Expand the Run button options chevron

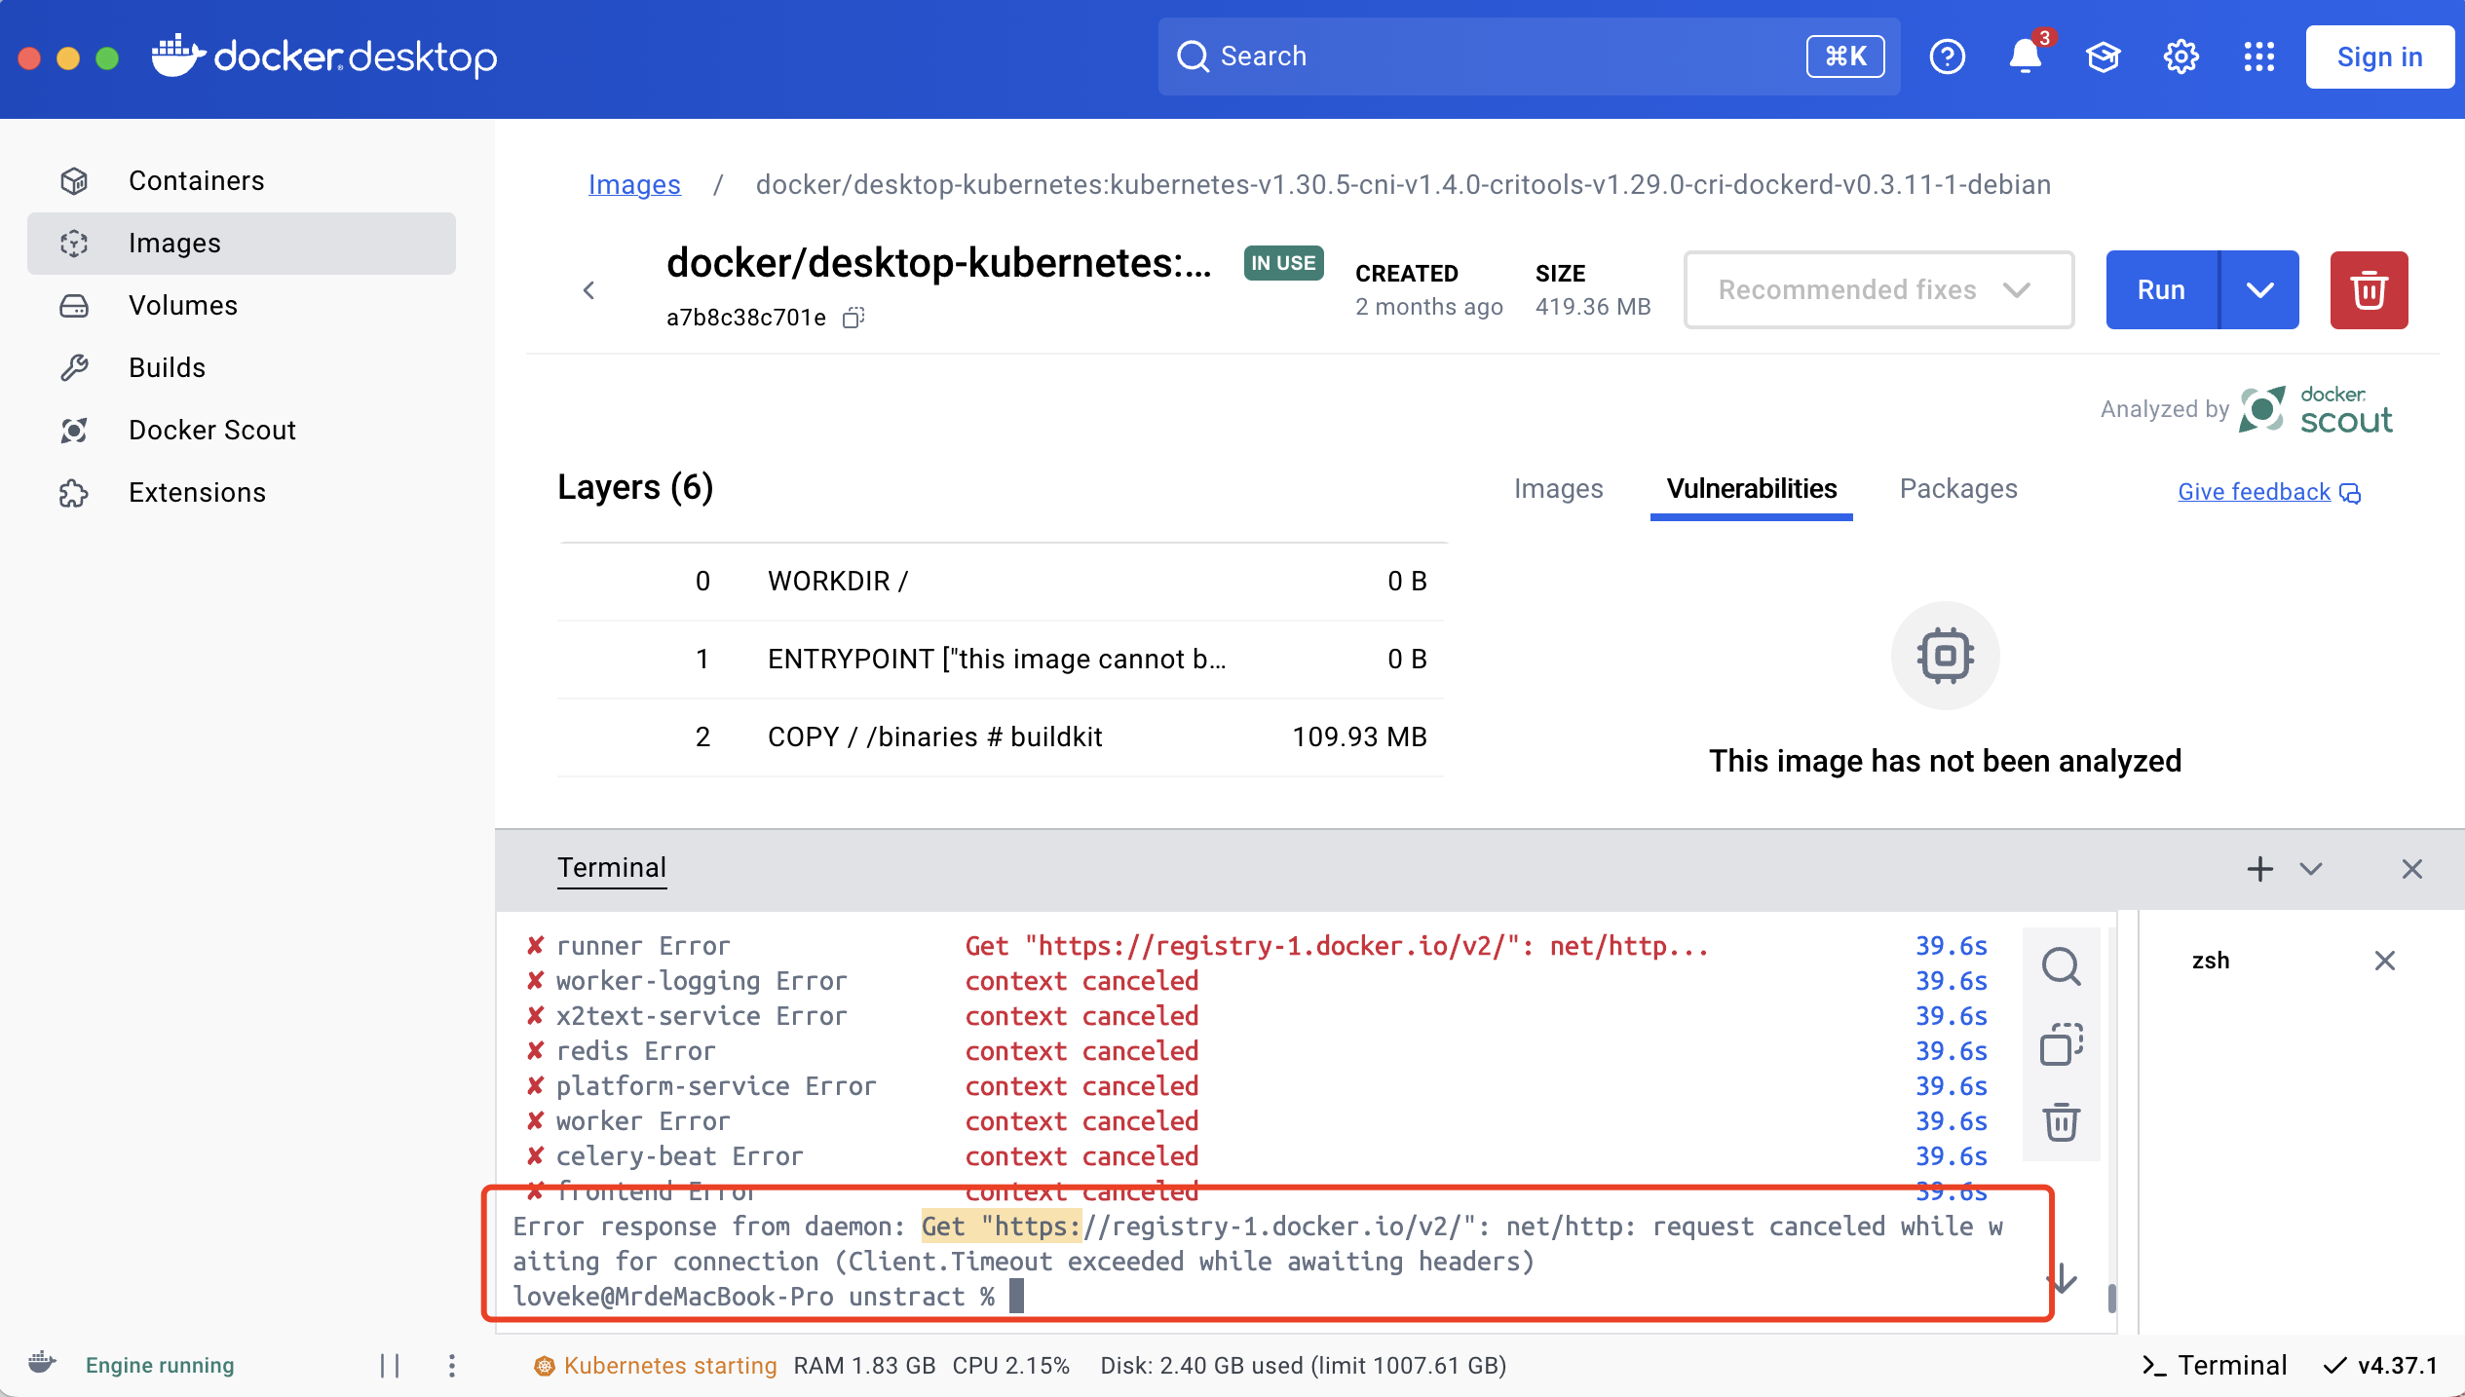point(2260,289)
